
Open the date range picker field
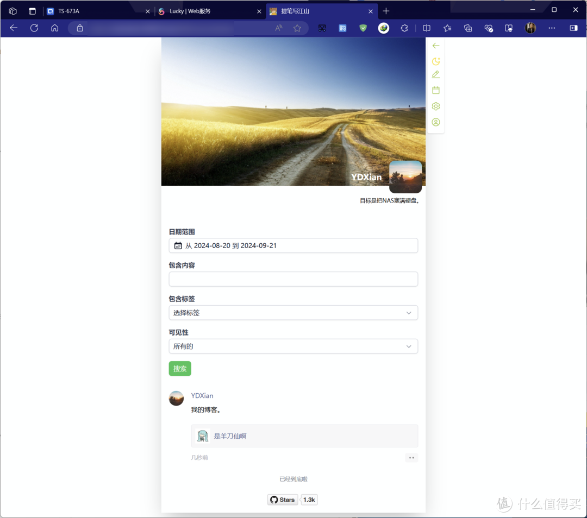pos(293,245)
